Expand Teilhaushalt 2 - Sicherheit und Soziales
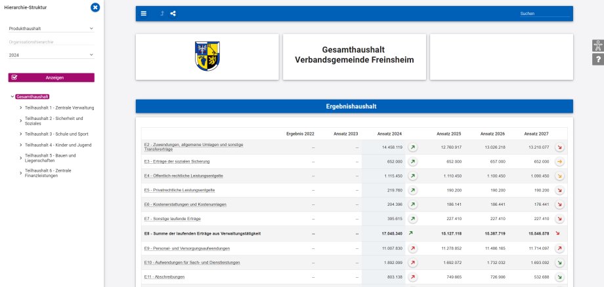 pos(21,121)
